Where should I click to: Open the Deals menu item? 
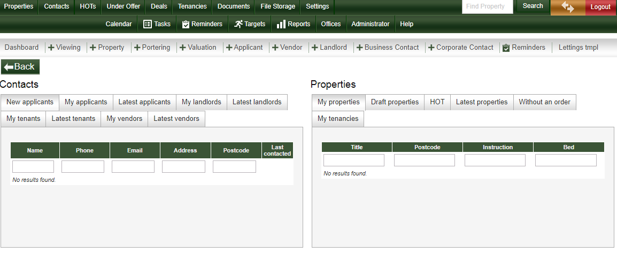tap(159, 7)
